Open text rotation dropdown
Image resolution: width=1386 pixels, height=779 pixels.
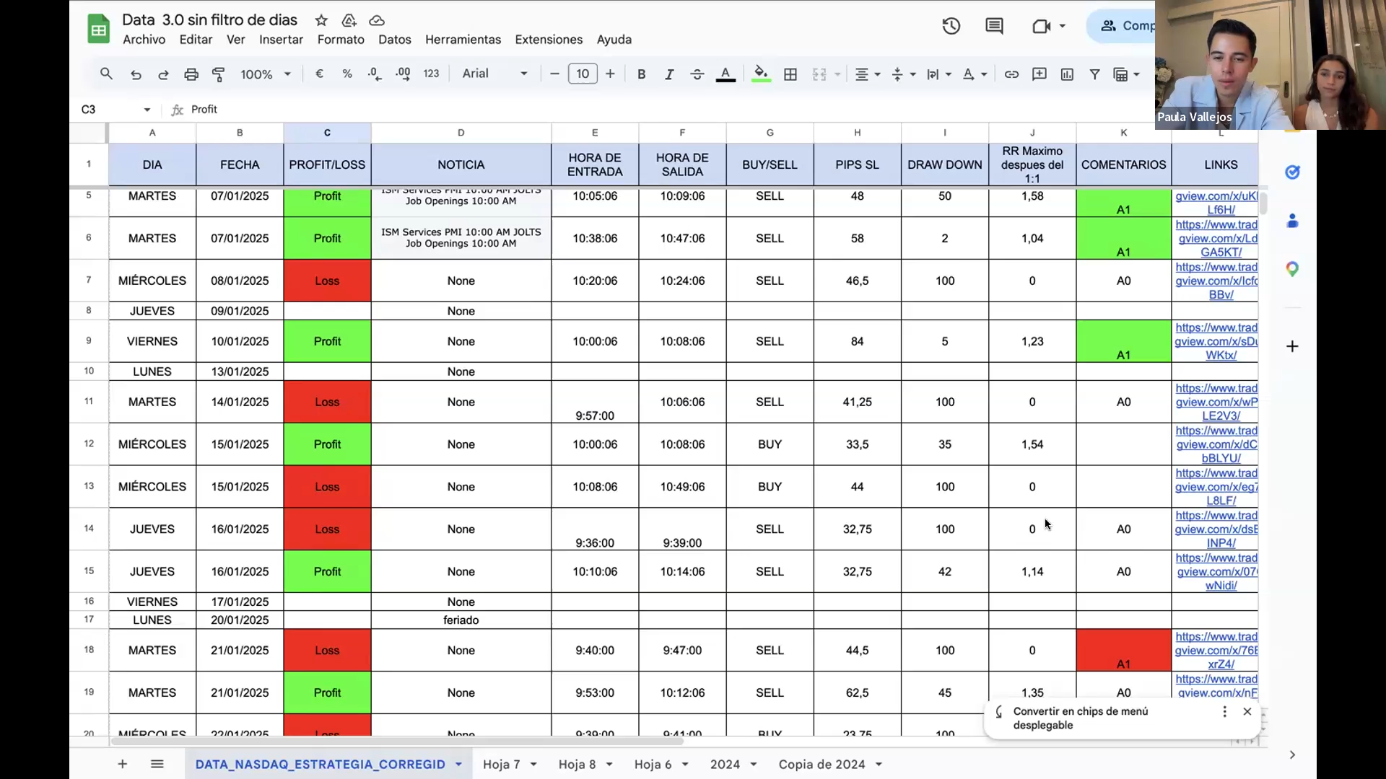pos(975,74)
